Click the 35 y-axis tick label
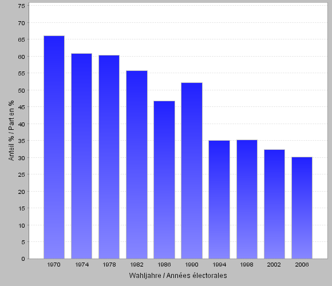 point(22,141)
